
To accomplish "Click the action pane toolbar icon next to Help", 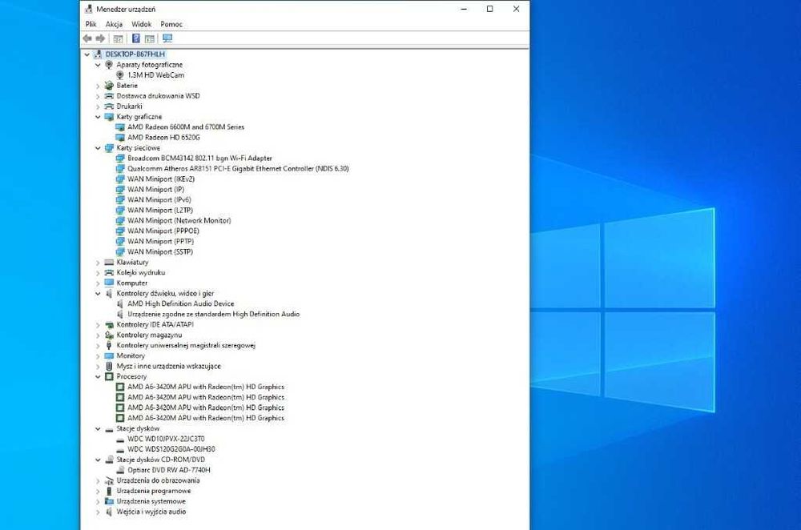I will pos(150,38).
